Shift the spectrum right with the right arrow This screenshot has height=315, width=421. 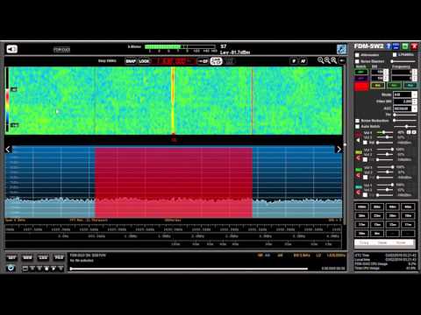pos(339,150)
